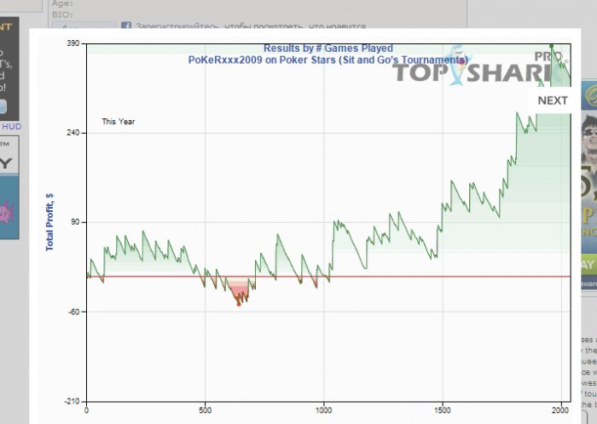Click the Facebook icon above the chart
The image size is (597, 424).
pyautogui.click(x=126, y=26)
